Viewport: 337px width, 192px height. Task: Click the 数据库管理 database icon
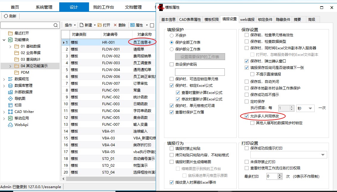point(10,85)
